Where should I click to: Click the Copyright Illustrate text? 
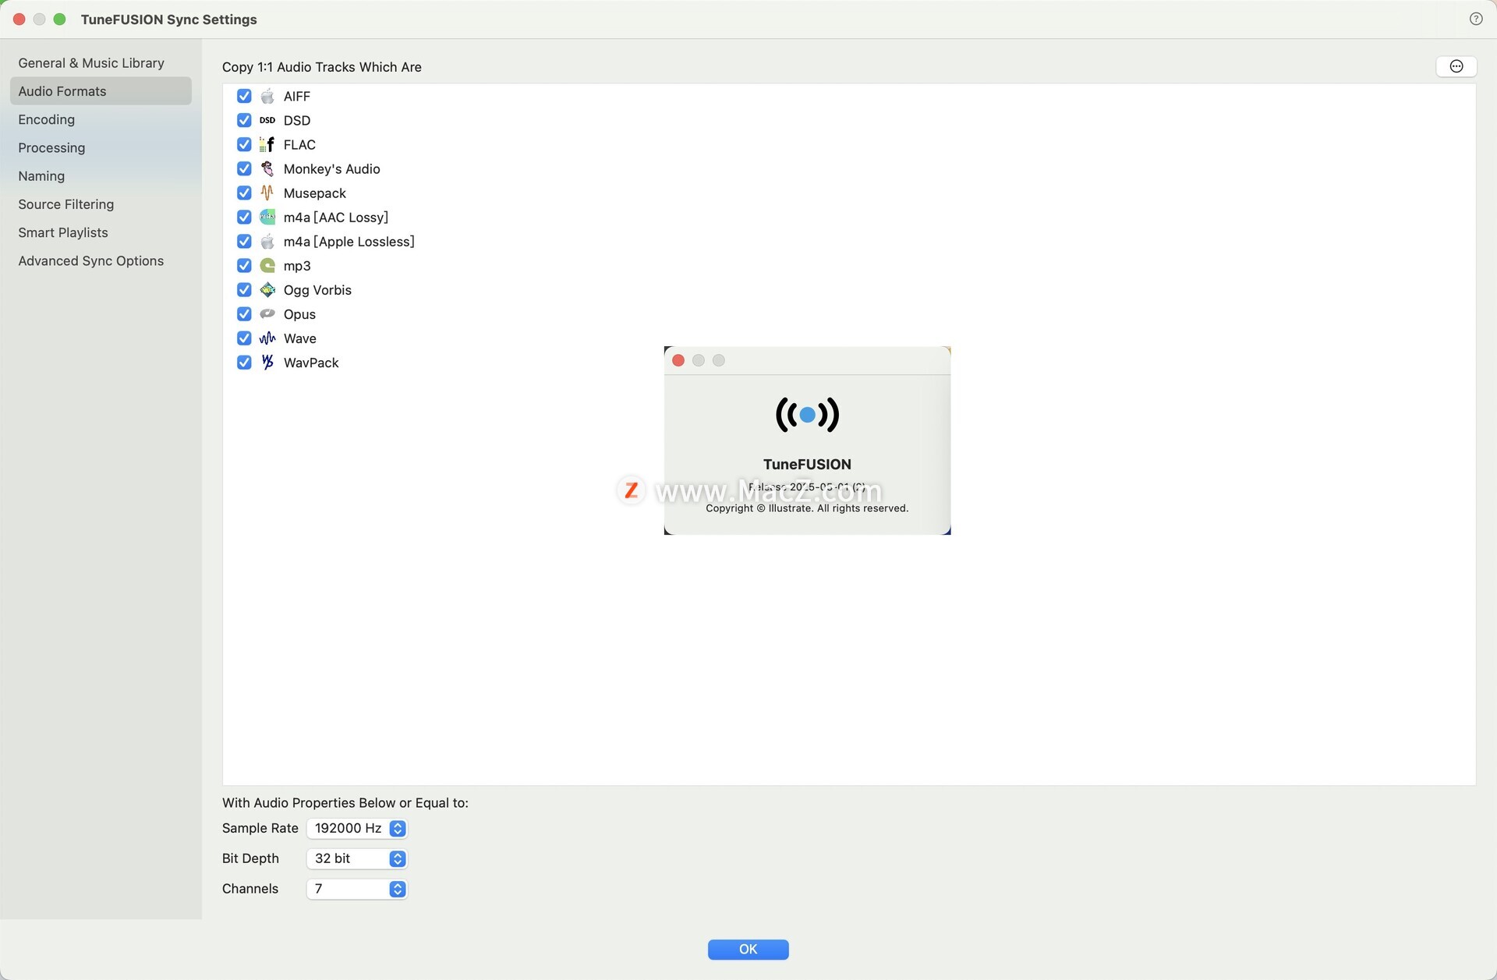tap(807, 508)
